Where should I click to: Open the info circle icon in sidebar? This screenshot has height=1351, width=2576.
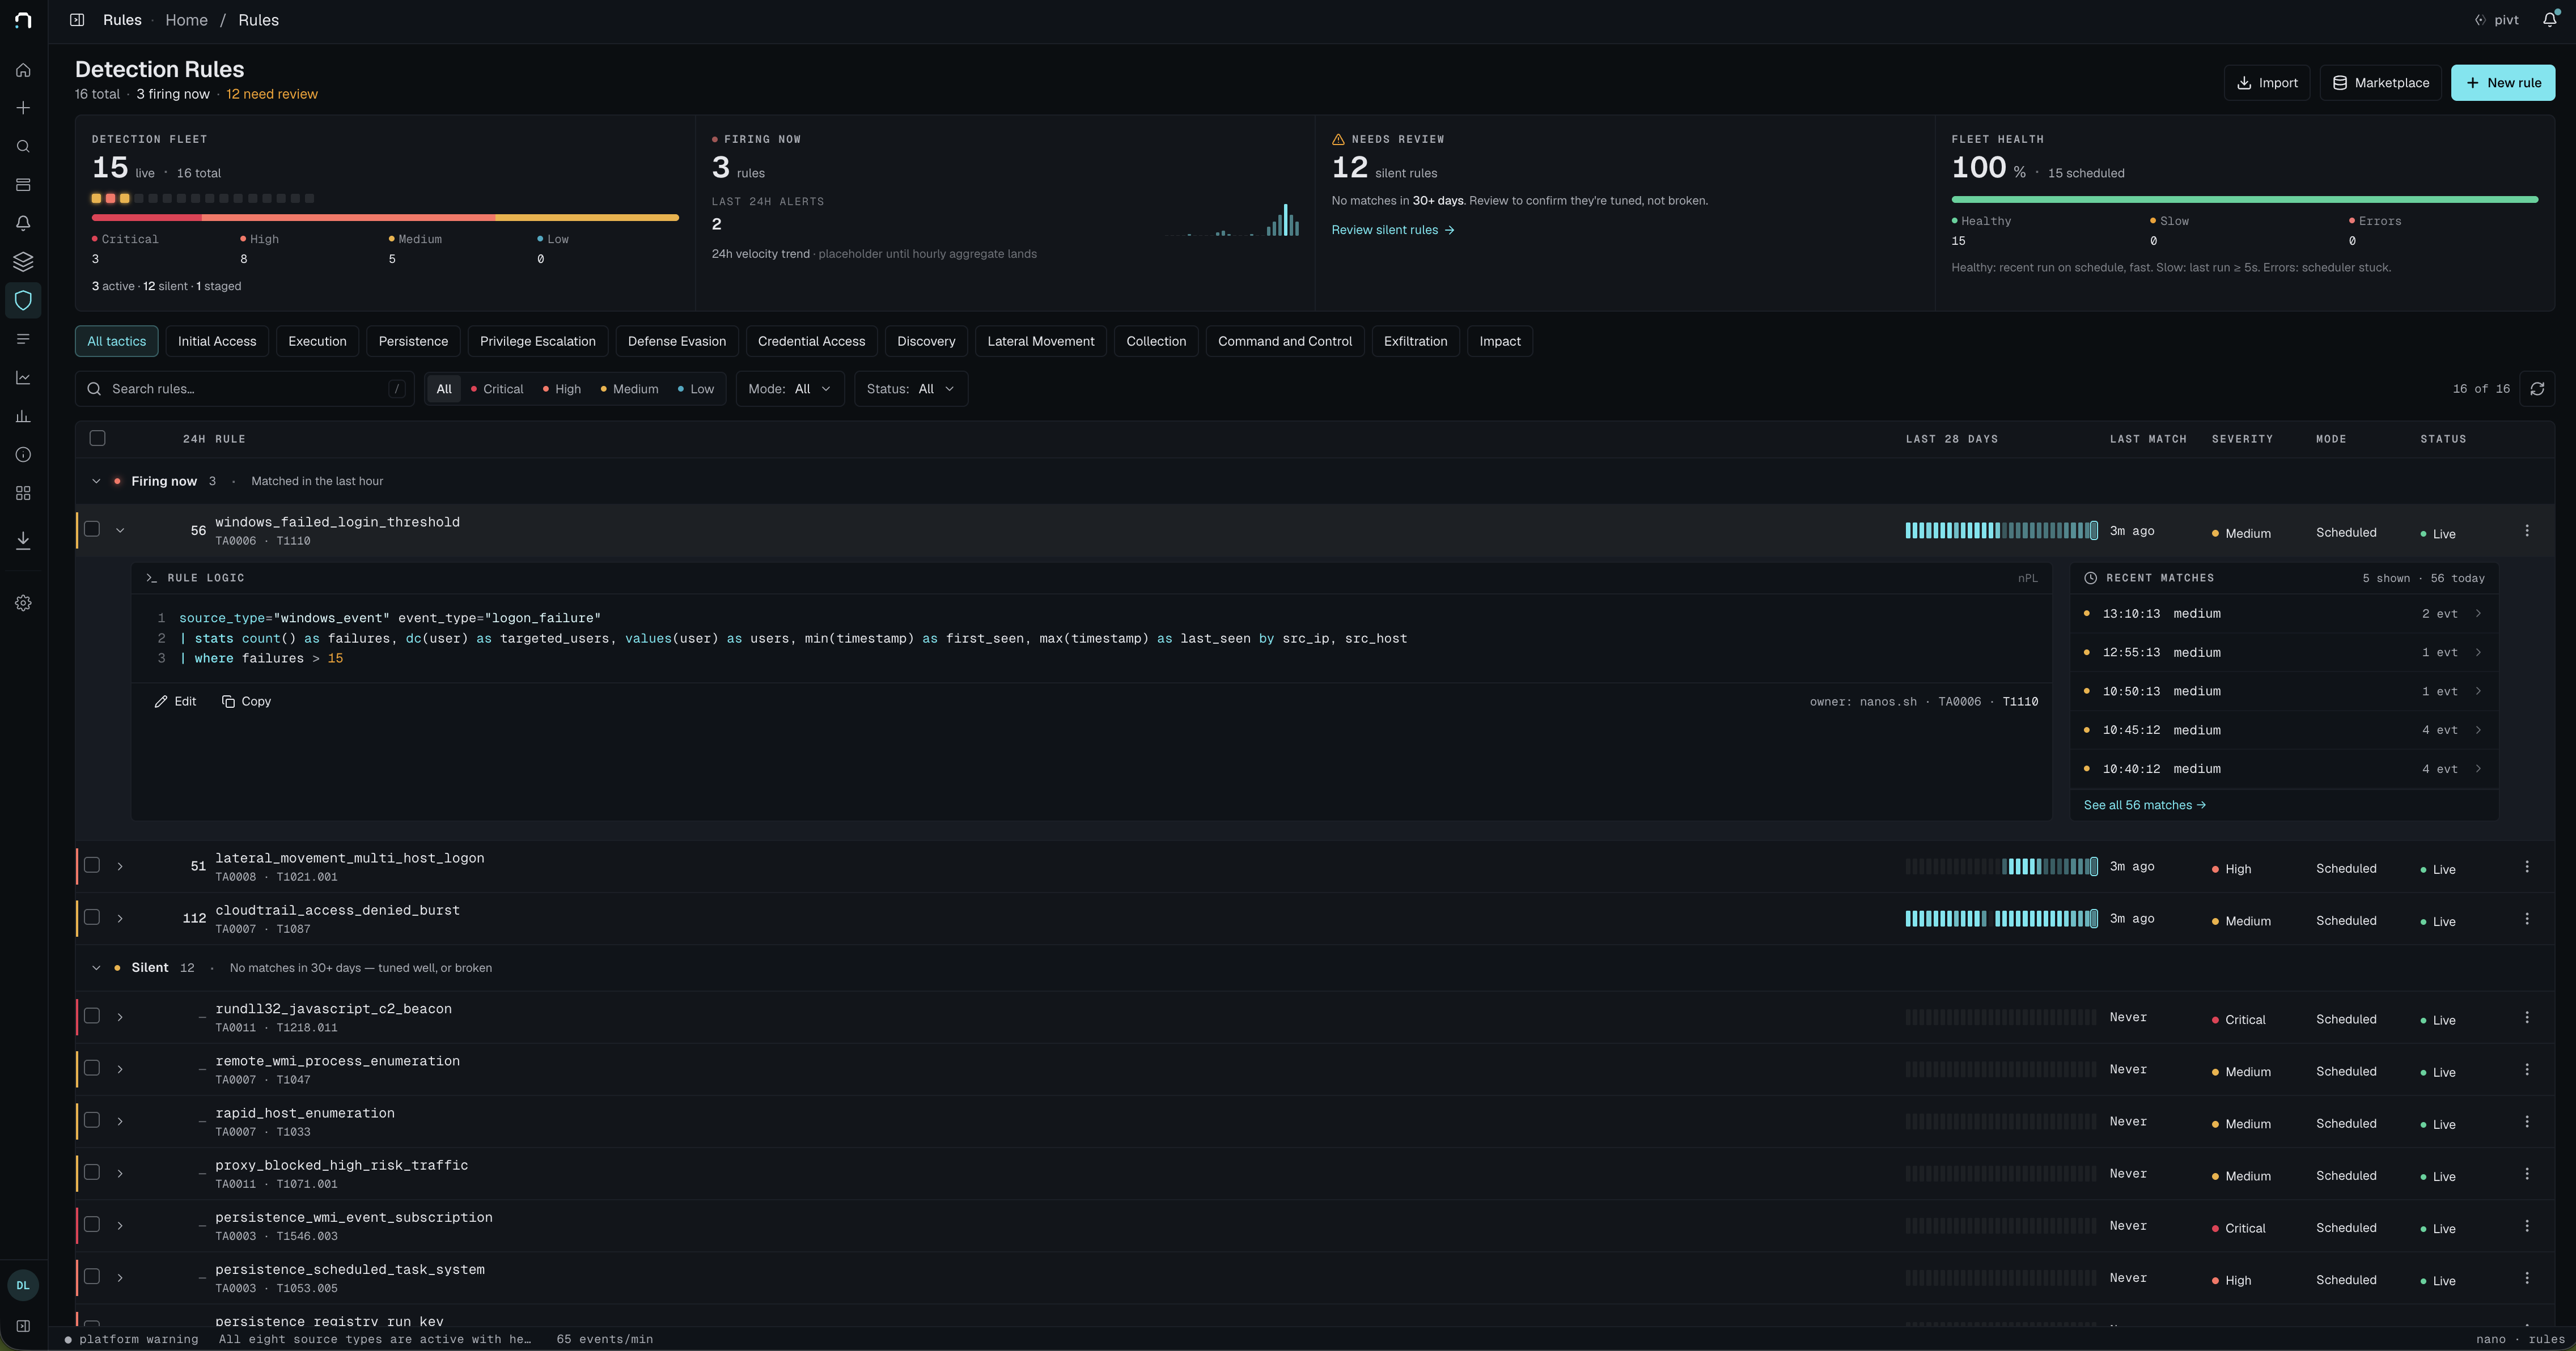[x=23, y=455]
